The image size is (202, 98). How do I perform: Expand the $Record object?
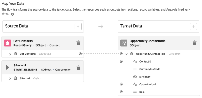(x=10, y=79)
